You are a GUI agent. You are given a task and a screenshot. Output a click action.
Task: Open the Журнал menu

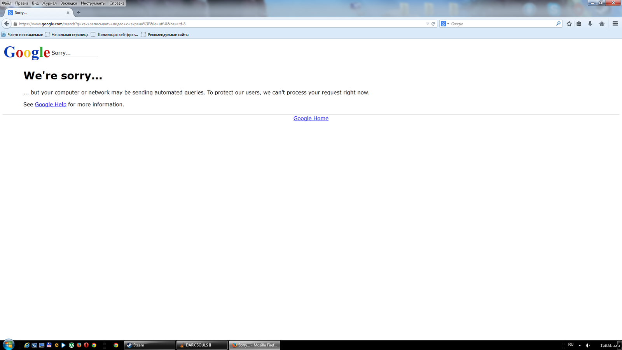point(49,3)
